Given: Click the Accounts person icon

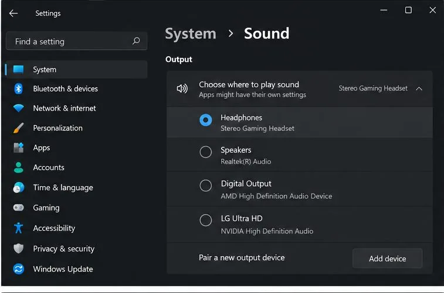Looking at the screenshot, I should [18, 167].
